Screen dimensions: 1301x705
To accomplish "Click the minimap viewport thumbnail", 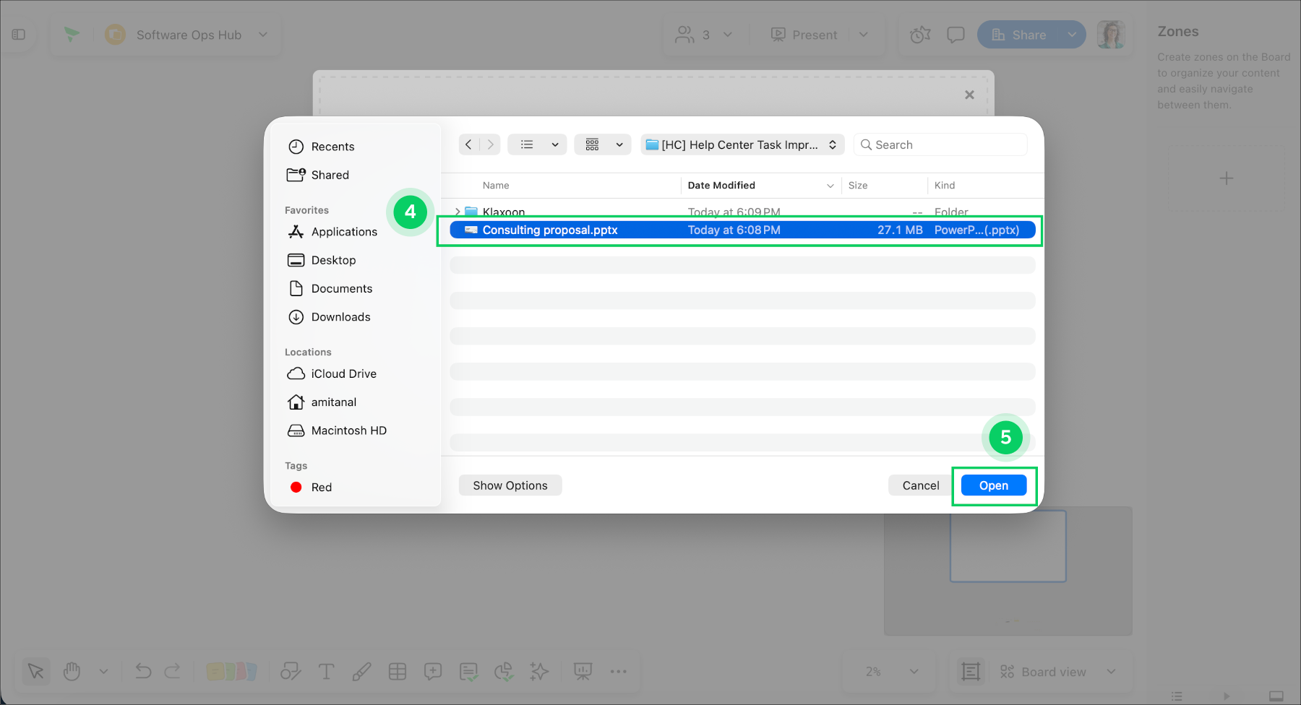I will coord(1008,546).
